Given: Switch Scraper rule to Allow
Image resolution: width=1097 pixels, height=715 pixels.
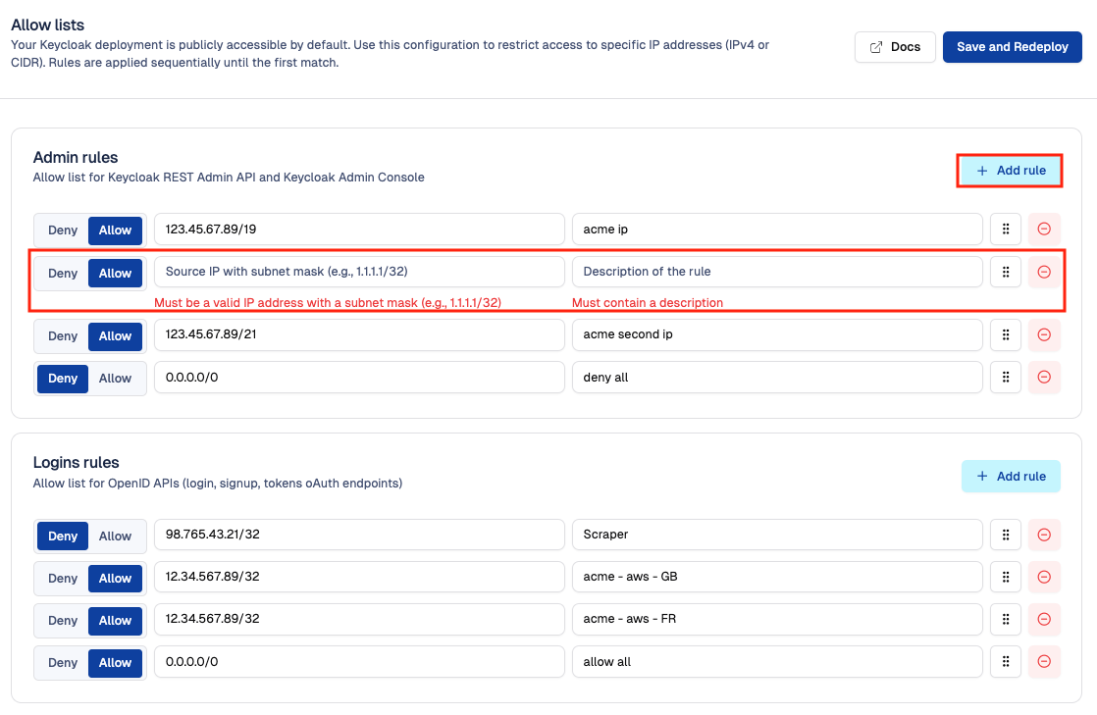Looking at the screenshot, I should point(115,536).
